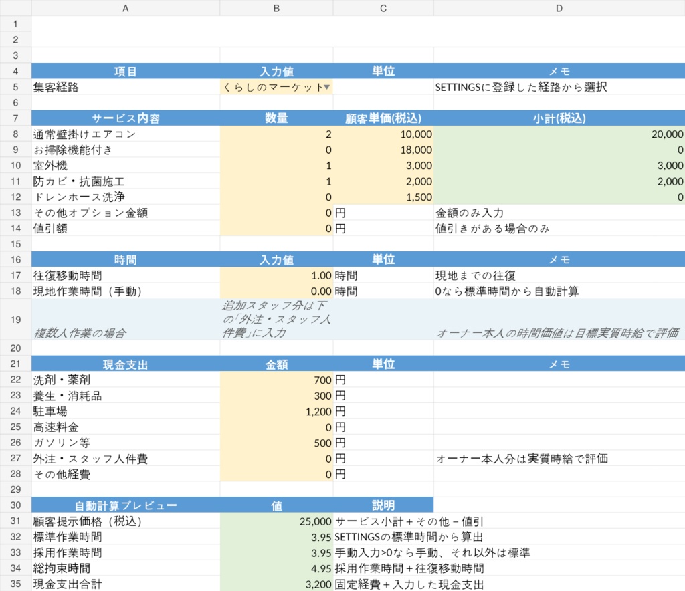Select row 19 header

click(16, 320)
